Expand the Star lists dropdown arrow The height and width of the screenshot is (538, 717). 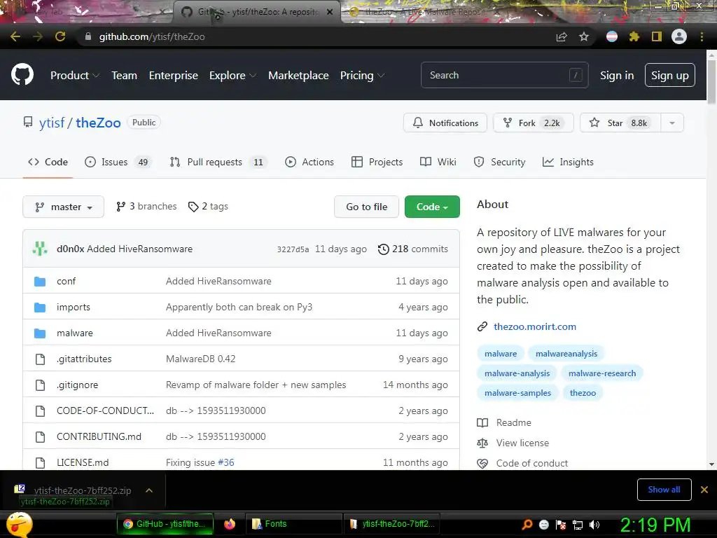coord(672,123)
